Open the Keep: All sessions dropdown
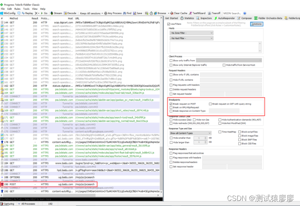Screen dimensions: 300x206 coord(91,13)
